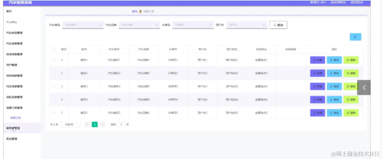Focus the 车牌号 search input

[x=193, y=25]
